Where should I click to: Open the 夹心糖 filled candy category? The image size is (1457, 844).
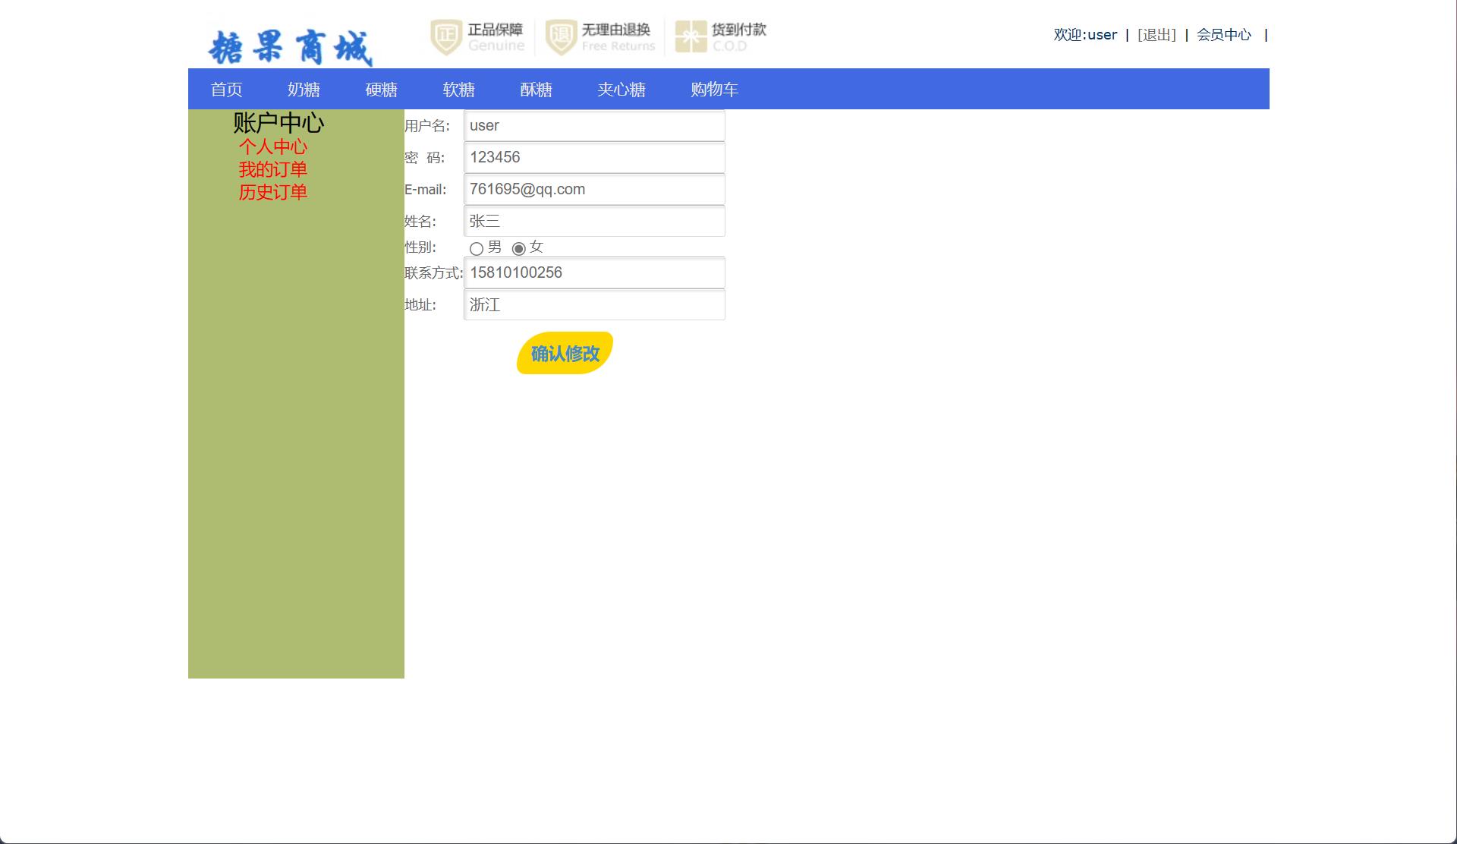(x=622, y=89)
